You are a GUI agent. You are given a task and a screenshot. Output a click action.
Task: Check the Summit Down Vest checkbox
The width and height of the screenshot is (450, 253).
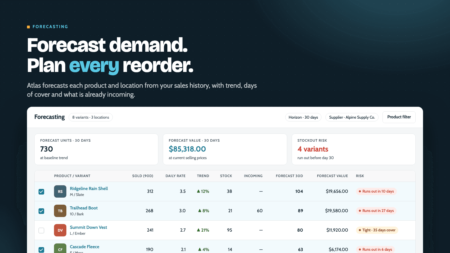point(41,231)
